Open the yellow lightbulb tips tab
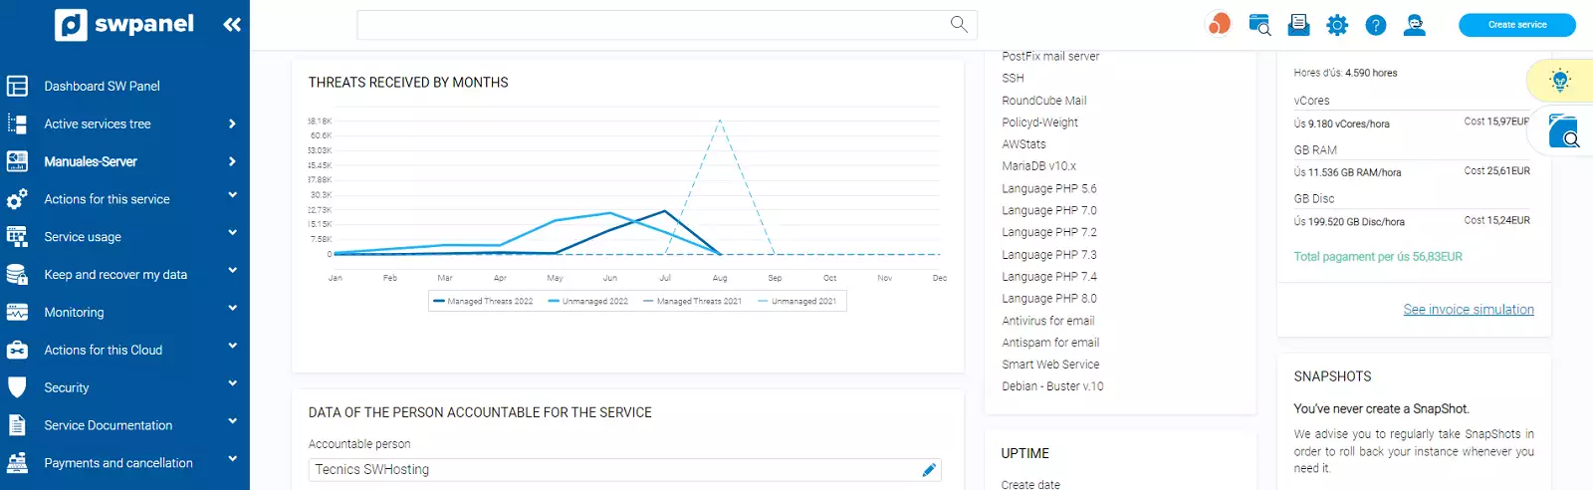1593x490 pixels. click(1560, 81)
